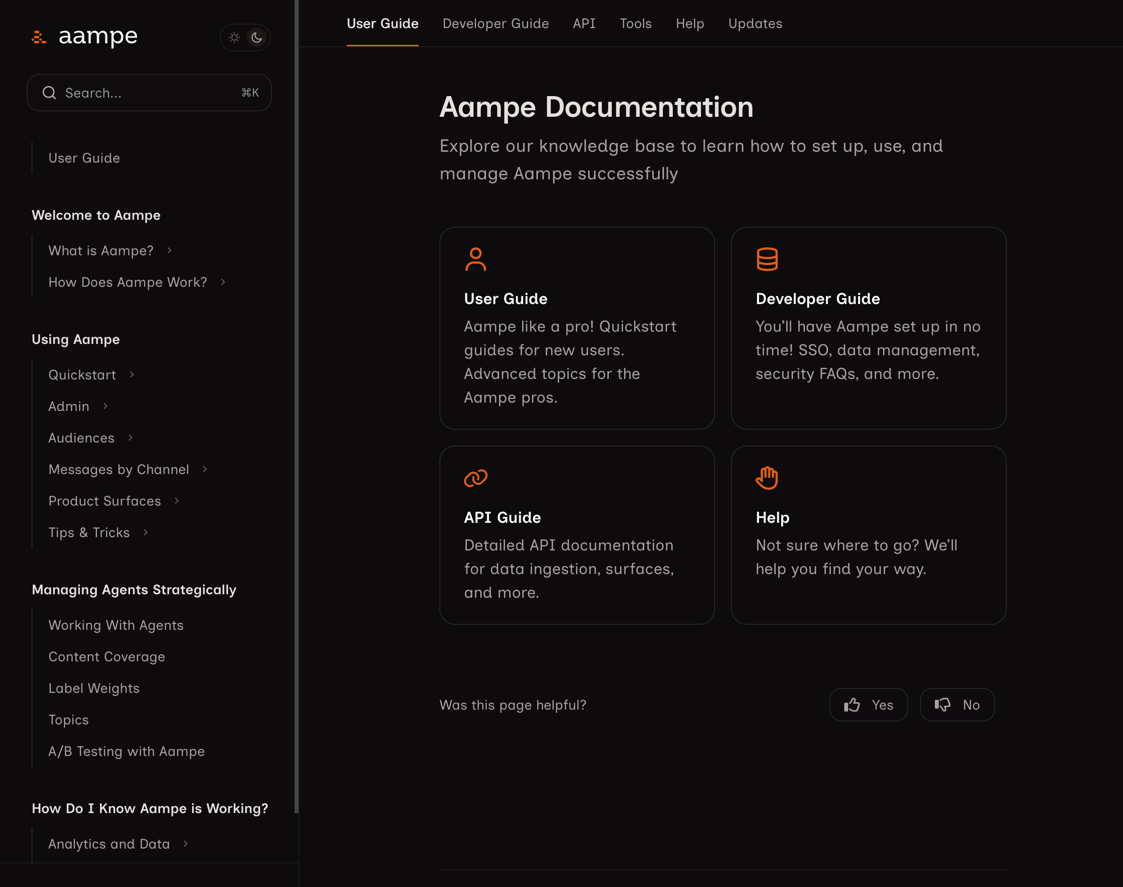Open the A/B Testing with Aampe page
This screenshot has height=887, width=1123.
tap(126, 751)
